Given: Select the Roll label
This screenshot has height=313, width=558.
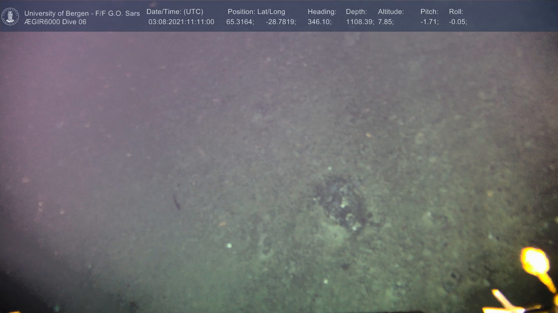Looking at the screenshot, I should click(x=456, y=12).
